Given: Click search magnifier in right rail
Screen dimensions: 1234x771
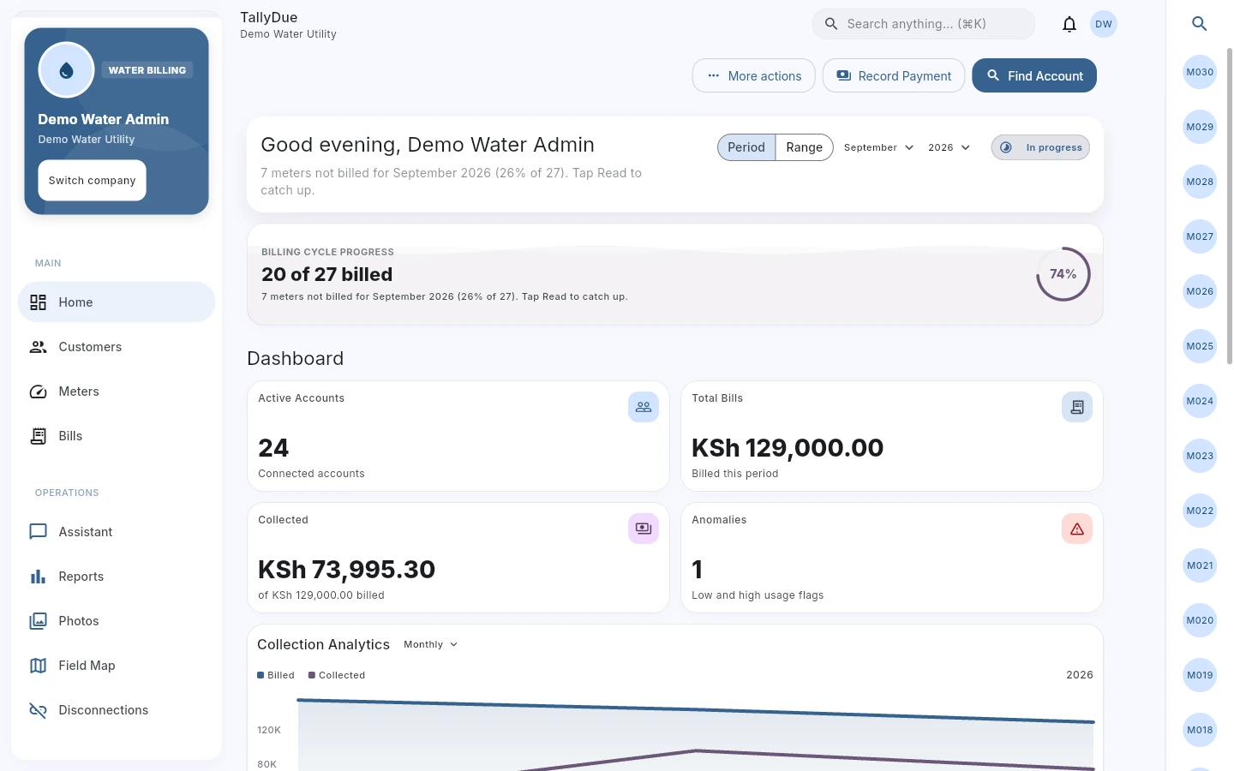Looking at the screenshot, I should pyautogui.click(x=1200, y=24).
